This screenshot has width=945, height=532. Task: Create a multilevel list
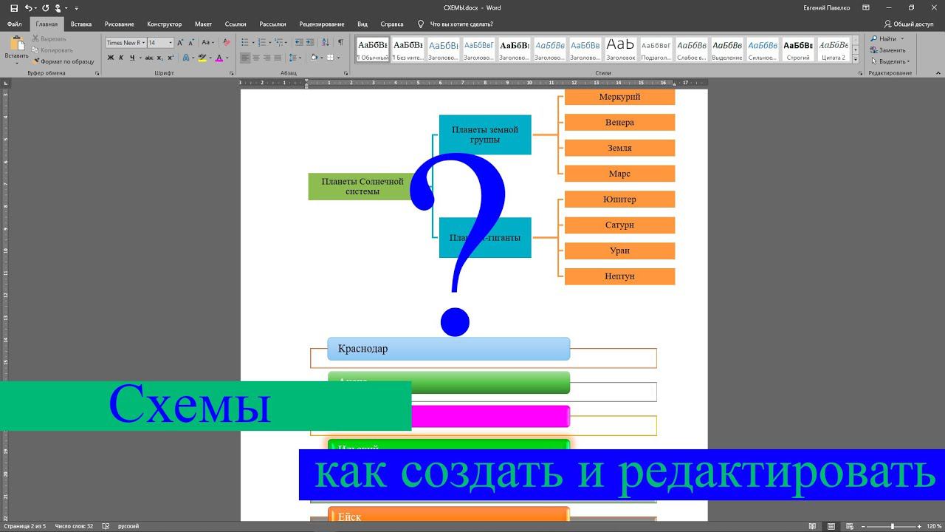pos(279,43)
